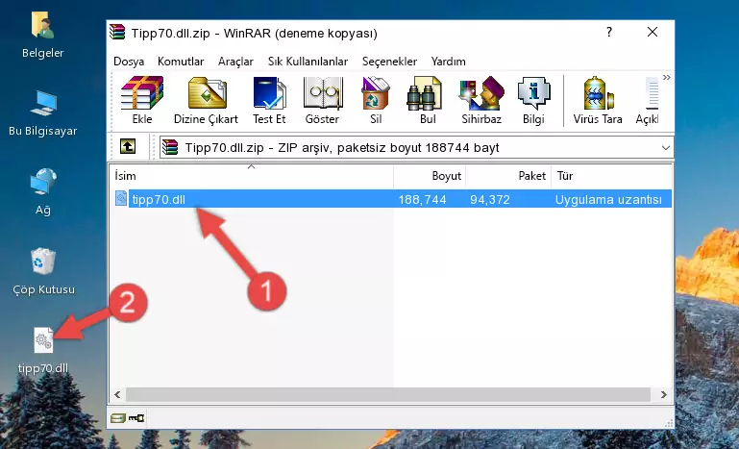Screen dimensions: 739x449
Task: Select Bu Bilgisayar desktop icon
Action: click(43, 113)
